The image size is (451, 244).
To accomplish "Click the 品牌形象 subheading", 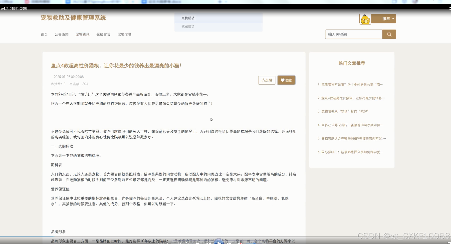I will 58,232.
